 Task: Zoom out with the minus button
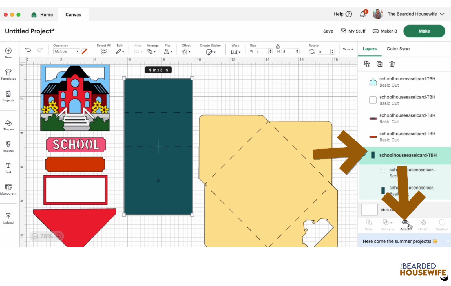pos(35,236)
